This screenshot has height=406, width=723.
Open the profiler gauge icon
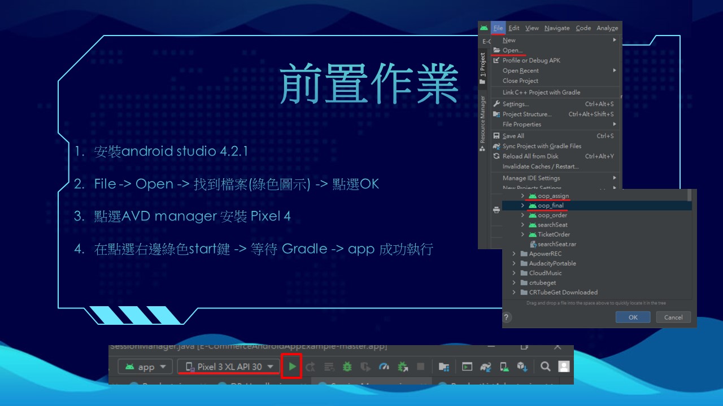(384, 367)
